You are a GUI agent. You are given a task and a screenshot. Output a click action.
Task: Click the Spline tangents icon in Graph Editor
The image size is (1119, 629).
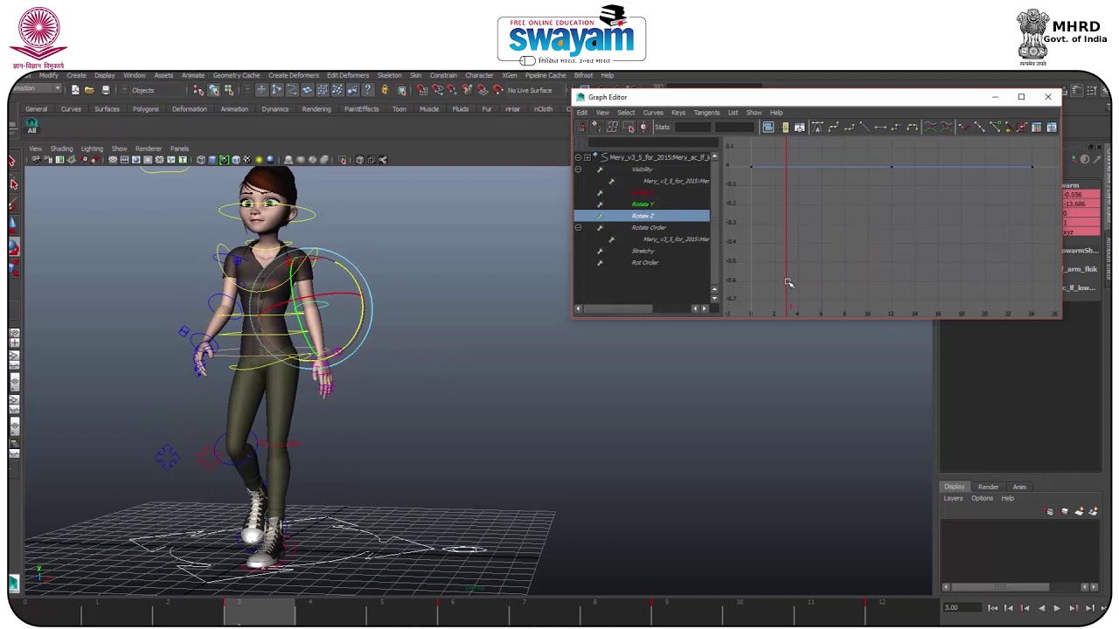coord(833,128)
